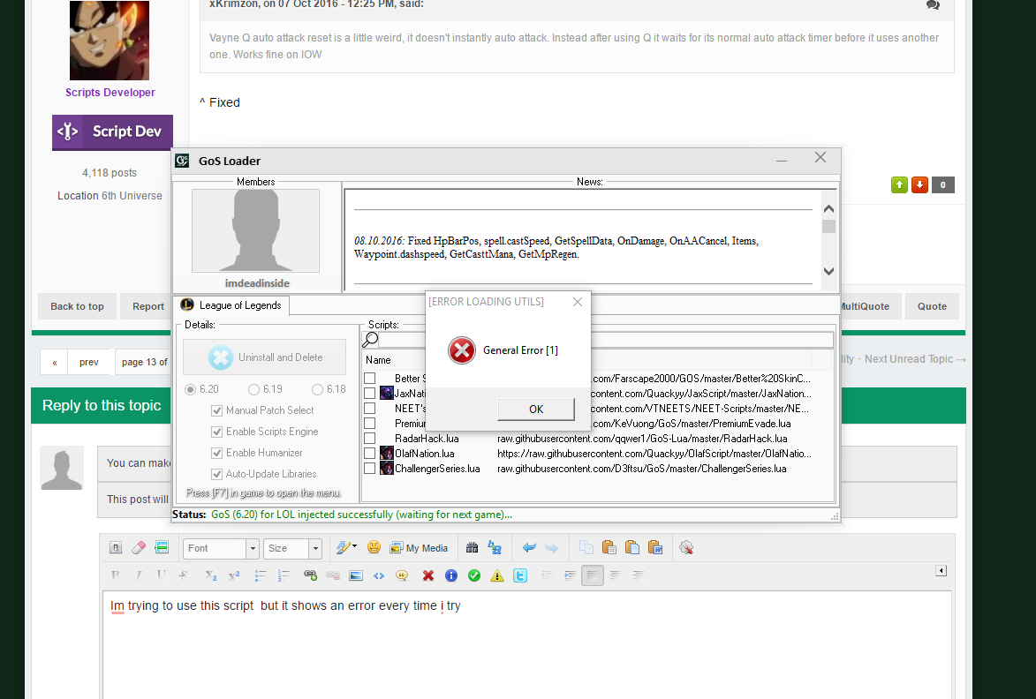Screen dimensions: 1036x699
Task: Click the undo arrow in editor
Action: click(528, 547)
